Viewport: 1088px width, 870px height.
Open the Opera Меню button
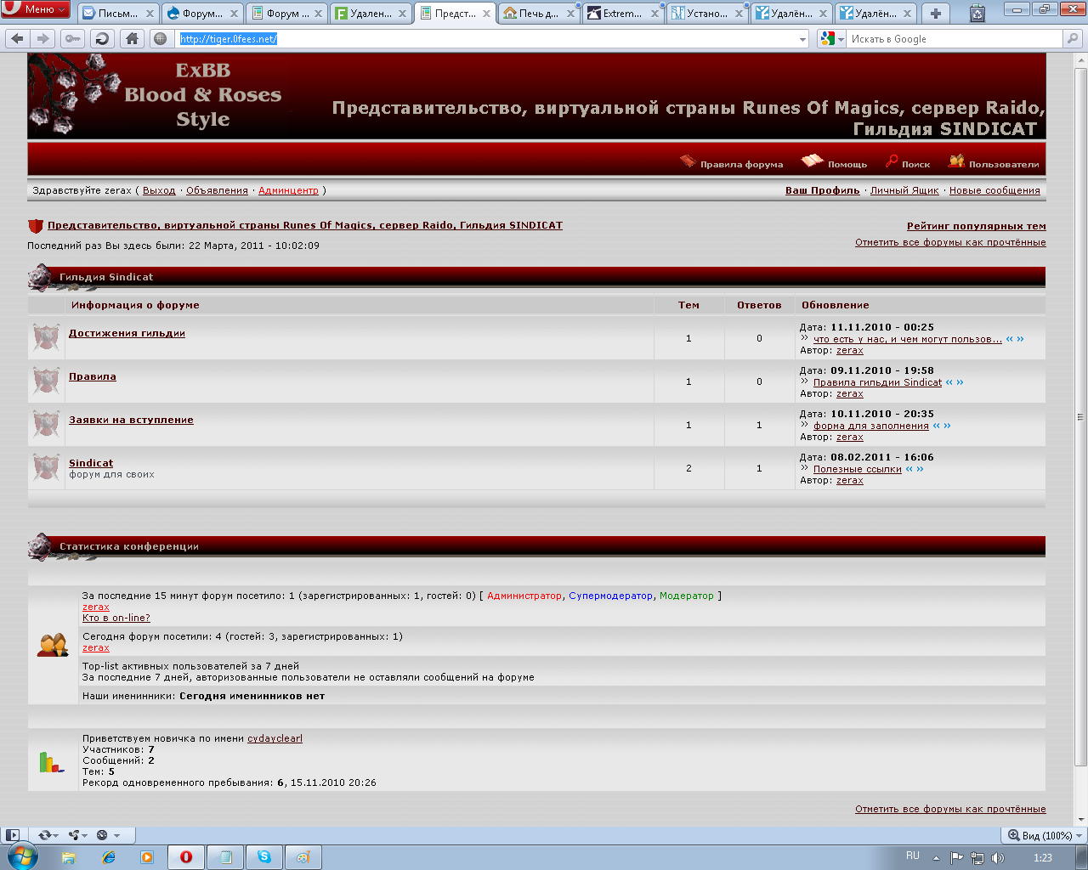tap(36, 9)
